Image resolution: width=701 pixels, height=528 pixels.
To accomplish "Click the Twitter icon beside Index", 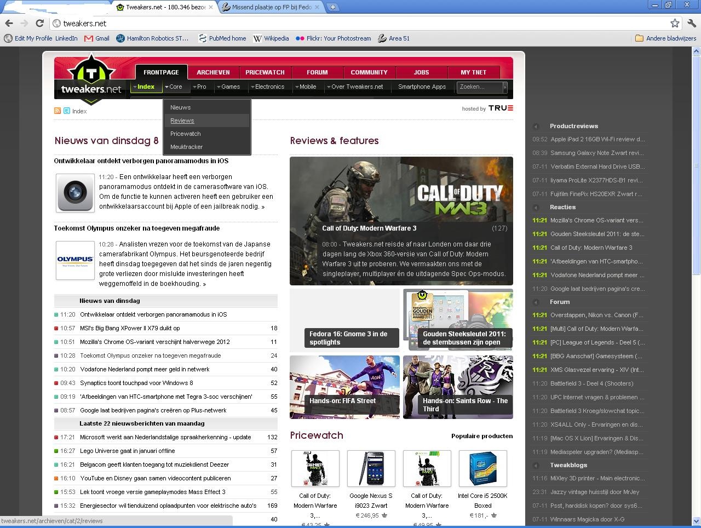I will [x=67, y=111].
